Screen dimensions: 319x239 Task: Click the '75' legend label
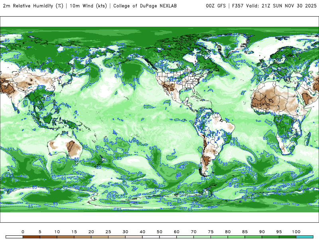[211, 232]
